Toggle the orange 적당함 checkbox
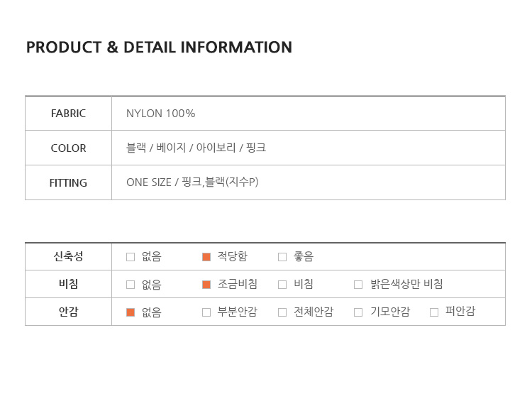 [206, 257]
